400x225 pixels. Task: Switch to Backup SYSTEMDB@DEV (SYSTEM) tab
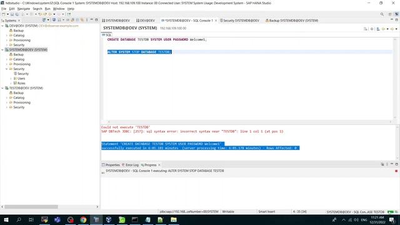pyautogui.click(x=292, y=21)
